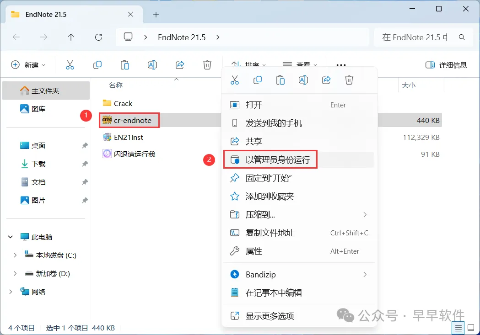480x335 pixels.
Task: Click the delete trash icon in the Explorer toolbar
Action: pyautogui.click(x=207, y=65)
